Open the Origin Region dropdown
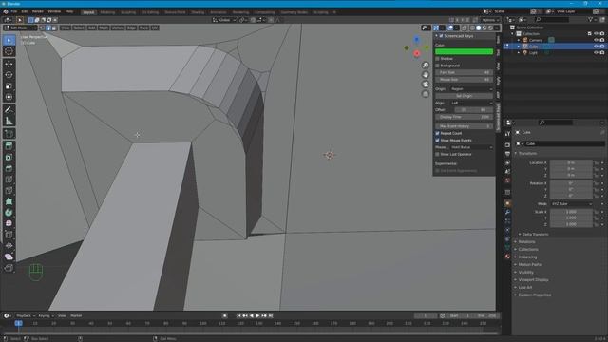608x342 pixels. (x=471, y=89)
